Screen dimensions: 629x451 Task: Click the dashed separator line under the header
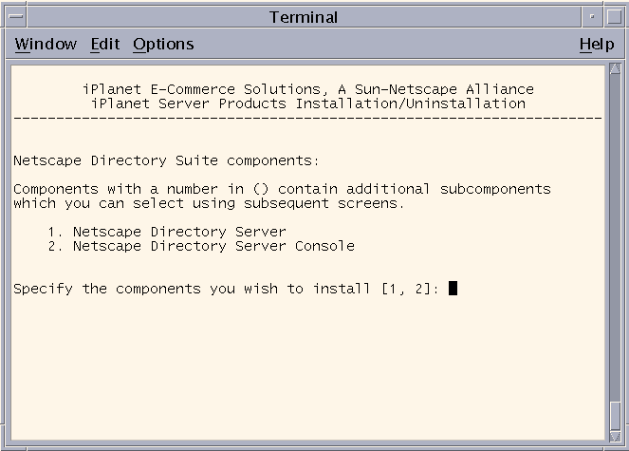(x=307, y=118)
